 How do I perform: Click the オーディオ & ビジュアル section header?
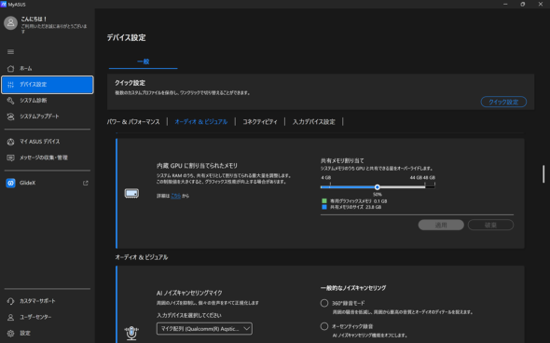pos(142,257)
